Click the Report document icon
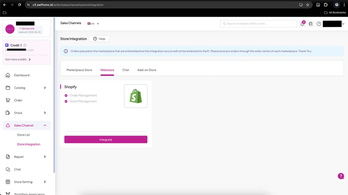This screenshot has width=348, height=195. point(8,157)
